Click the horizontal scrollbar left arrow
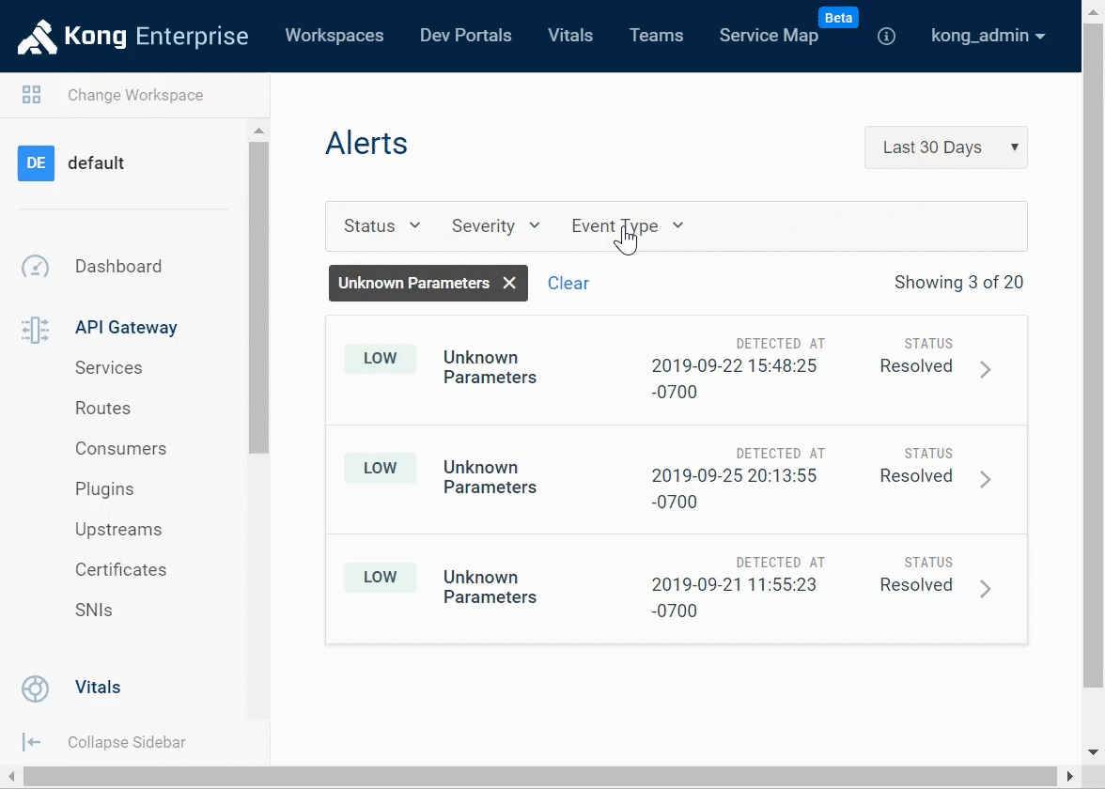Screen dimensions: 1105x789 (x=11, y=777)
